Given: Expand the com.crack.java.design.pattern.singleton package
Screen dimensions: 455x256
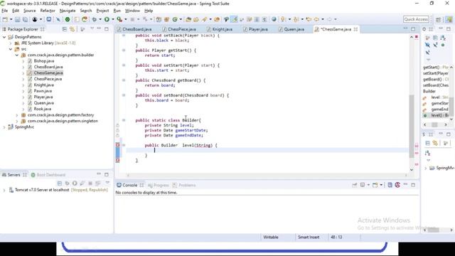Looking at the screenshot, I should click(x=17, y=121).
